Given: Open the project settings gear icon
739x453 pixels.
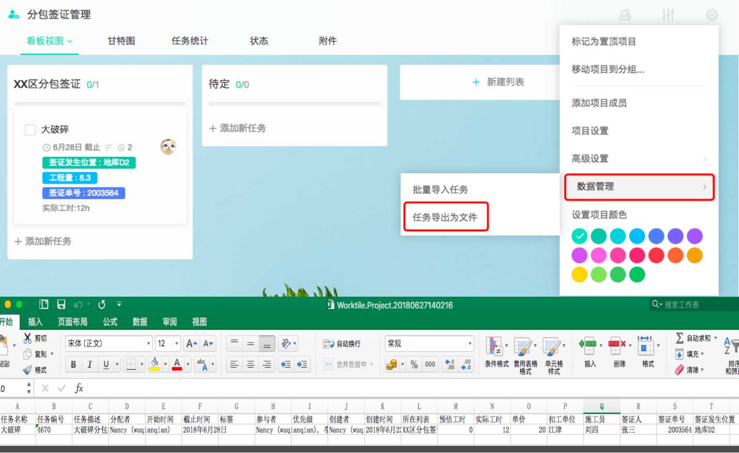Looking at the screenshot, I should [712, 15].
